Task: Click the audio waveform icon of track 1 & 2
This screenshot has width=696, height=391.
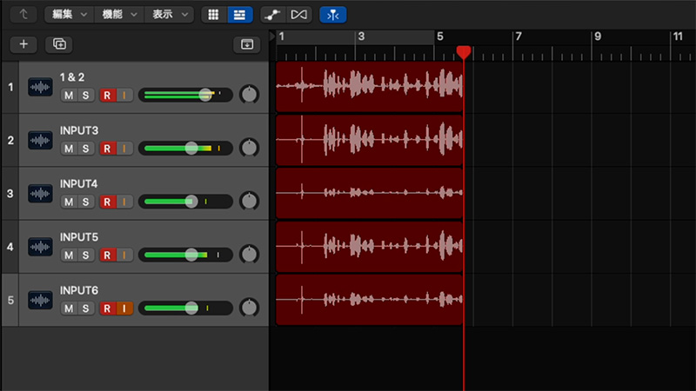Action: [x=40, y=87]
